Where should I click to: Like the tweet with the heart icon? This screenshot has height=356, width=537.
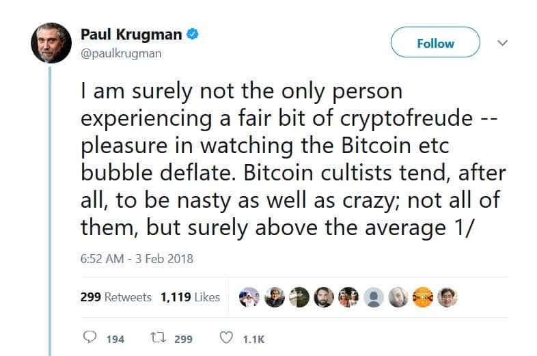click(x=226, y=338)
